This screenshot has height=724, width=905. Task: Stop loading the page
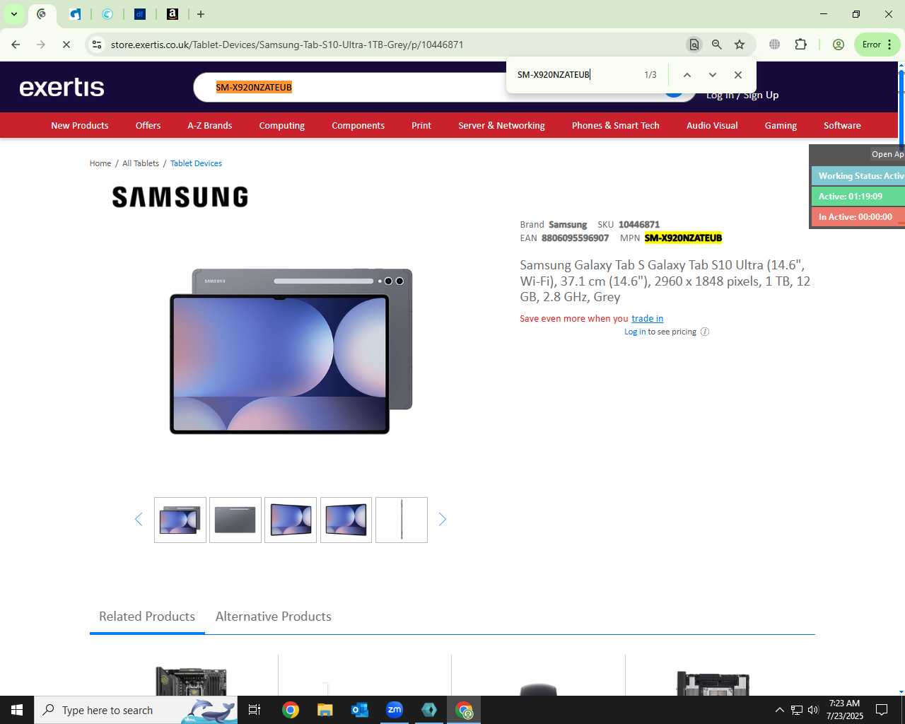click(x=66, y=45)
